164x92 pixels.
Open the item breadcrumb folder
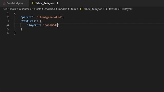coord(73,9)
